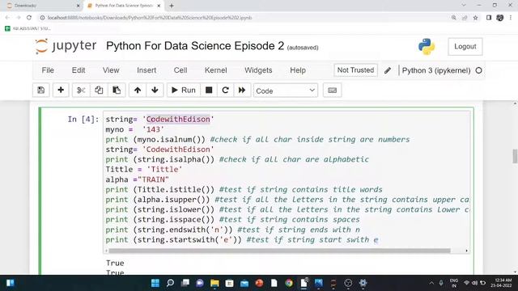Viewport: 518px width, 291px height.
Task: Restart kernel and run all cells
Action: pos(242,90)
